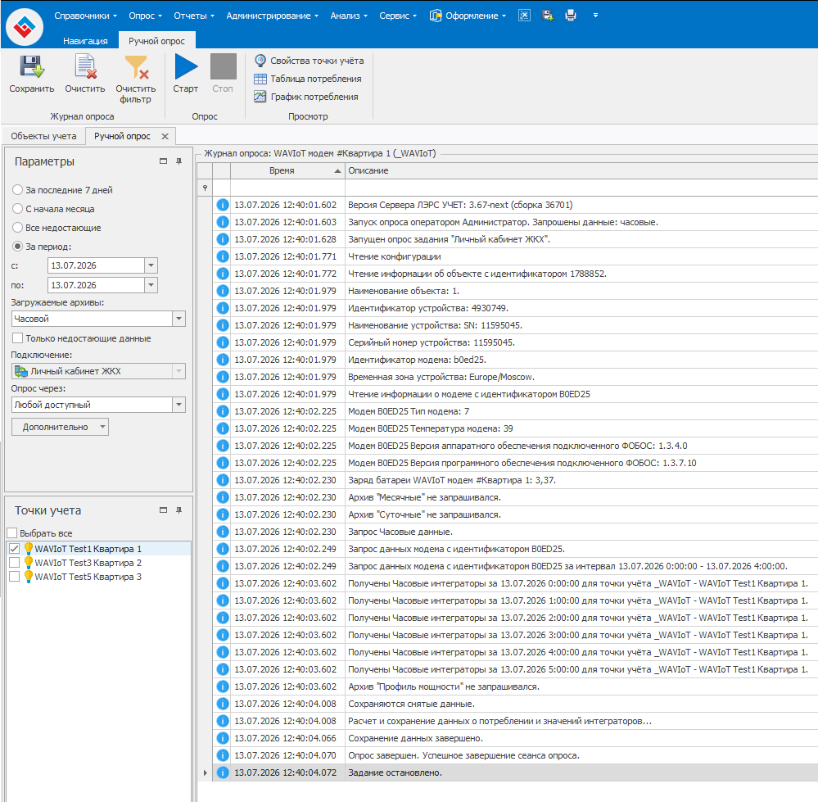Click the application logo button
This screenshot has width=818, height=802.
(x=24, y=26)
